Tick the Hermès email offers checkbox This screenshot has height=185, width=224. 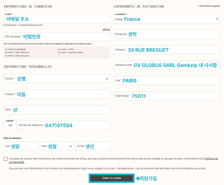click(5, 159)
